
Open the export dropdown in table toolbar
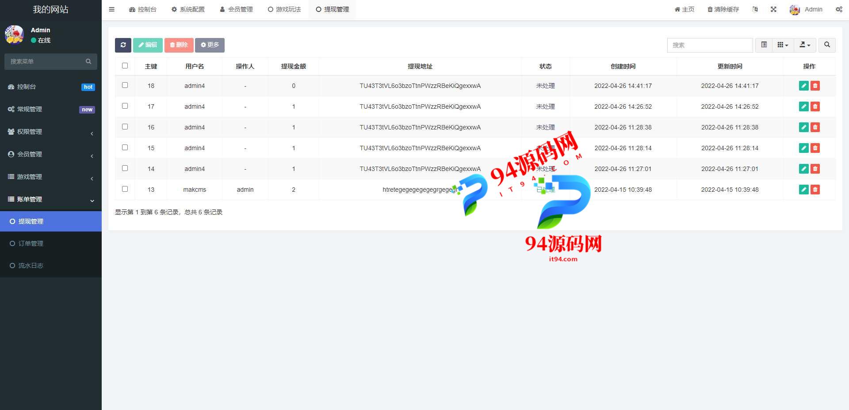coord(805,45)
